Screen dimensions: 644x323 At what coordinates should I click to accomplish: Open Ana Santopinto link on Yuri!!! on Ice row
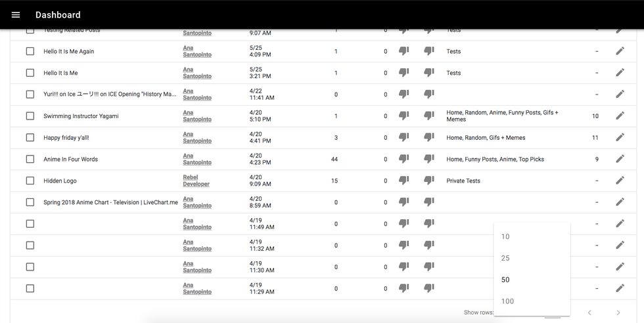coord(196,95)
